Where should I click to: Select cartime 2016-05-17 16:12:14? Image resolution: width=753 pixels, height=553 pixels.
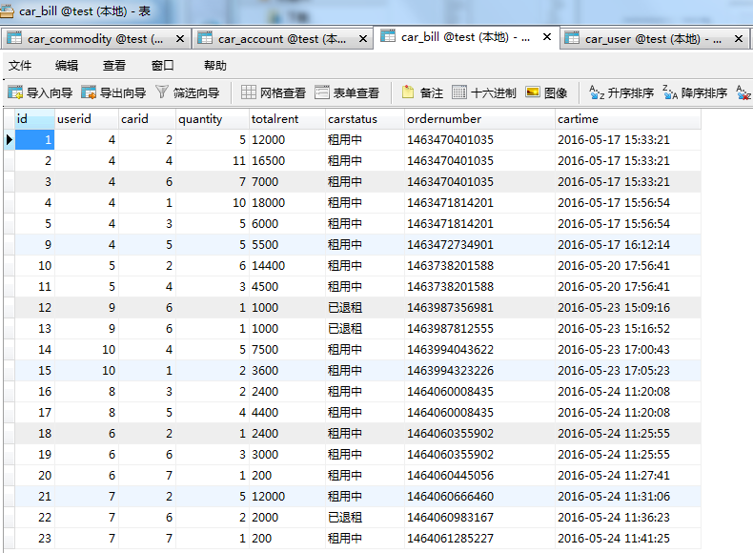coord(628,244)
